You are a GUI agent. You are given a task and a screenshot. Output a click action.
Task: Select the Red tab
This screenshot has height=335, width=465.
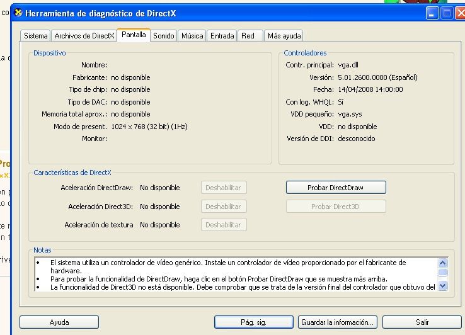(248, 36)
